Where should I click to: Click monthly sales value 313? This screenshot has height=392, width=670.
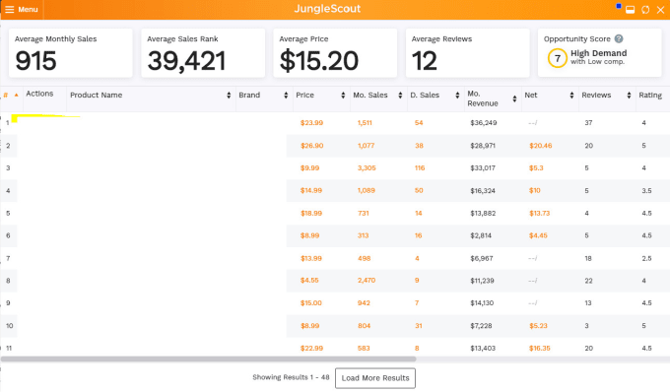[x=363, y=235]
